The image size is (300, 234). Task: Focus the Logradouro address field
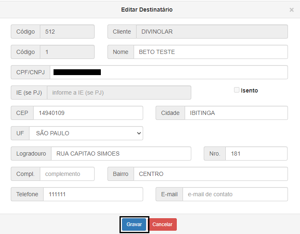tap(121, 154)
